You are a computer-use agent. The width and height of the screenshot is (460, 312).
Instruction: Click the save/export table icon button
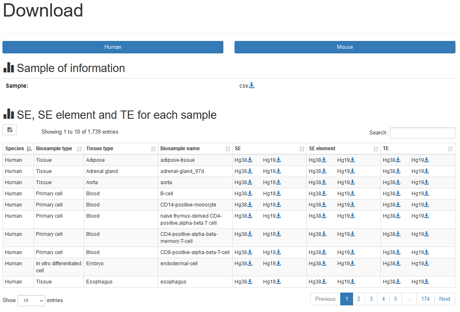point(10,130)
